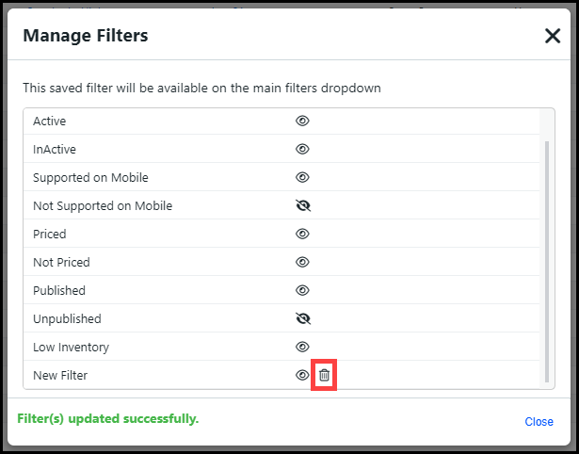Click the Close link at bottom
Image resolution: width=579 pixels, height=454 pixels.
(539, 422)
